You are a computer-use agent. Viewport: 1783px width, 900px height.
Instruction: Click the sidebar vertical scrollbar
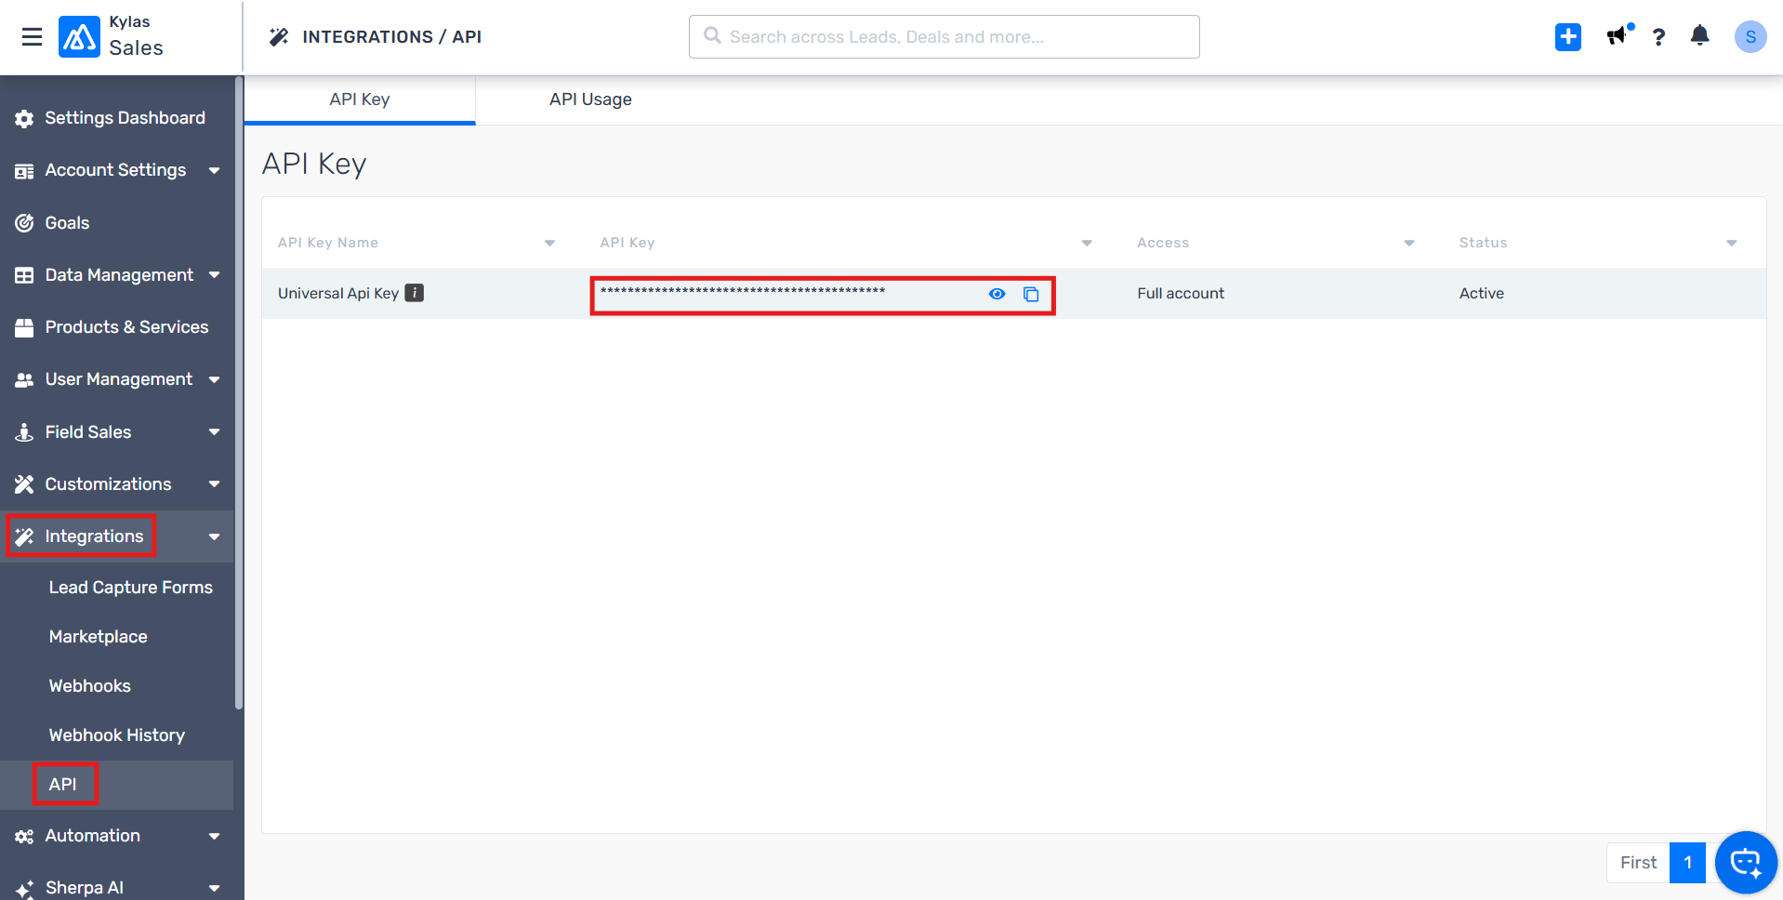239,392
